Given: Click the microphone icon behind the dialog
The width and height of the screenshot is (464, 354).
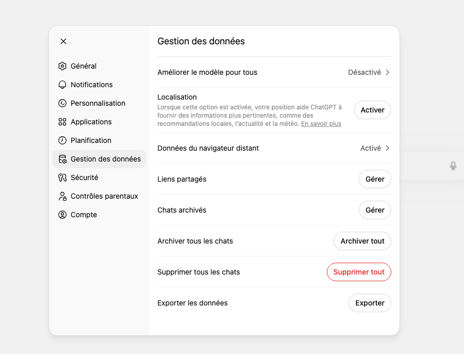Looking at the screenshot, I should point(453,166).
